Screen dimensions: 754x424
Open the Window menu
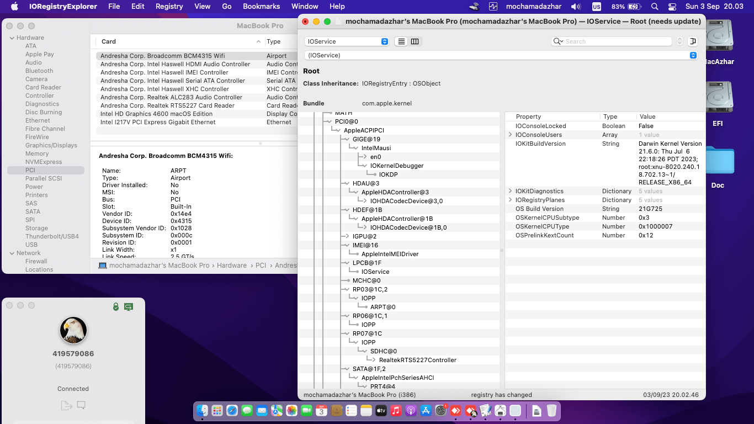pos(305,7)
